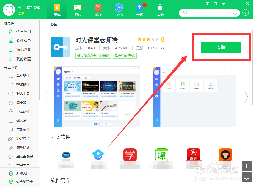Click the plus floating button

pos(247,166)
